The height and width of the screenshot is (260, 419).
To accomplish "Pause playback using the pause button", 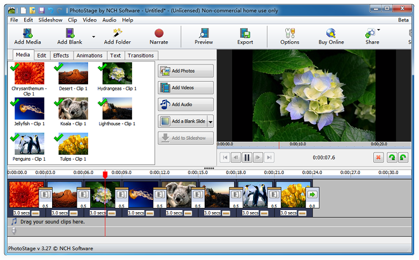I will point(247,157).
